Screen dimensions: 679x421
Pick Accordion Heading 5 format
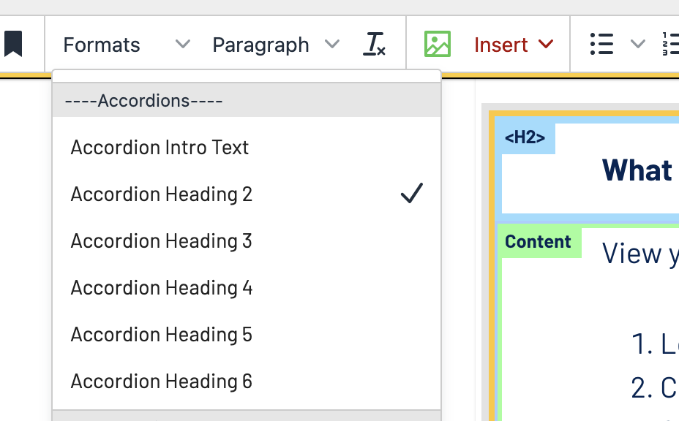(x=161, y=334)
